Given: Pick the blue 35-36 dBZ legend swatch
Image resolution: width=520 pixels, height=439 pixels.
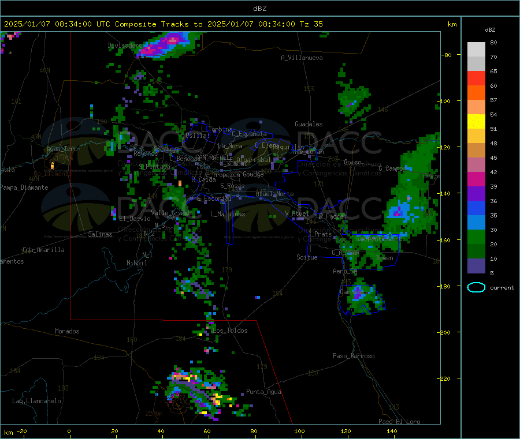Looking at the screenshot, I should [476, 208].
